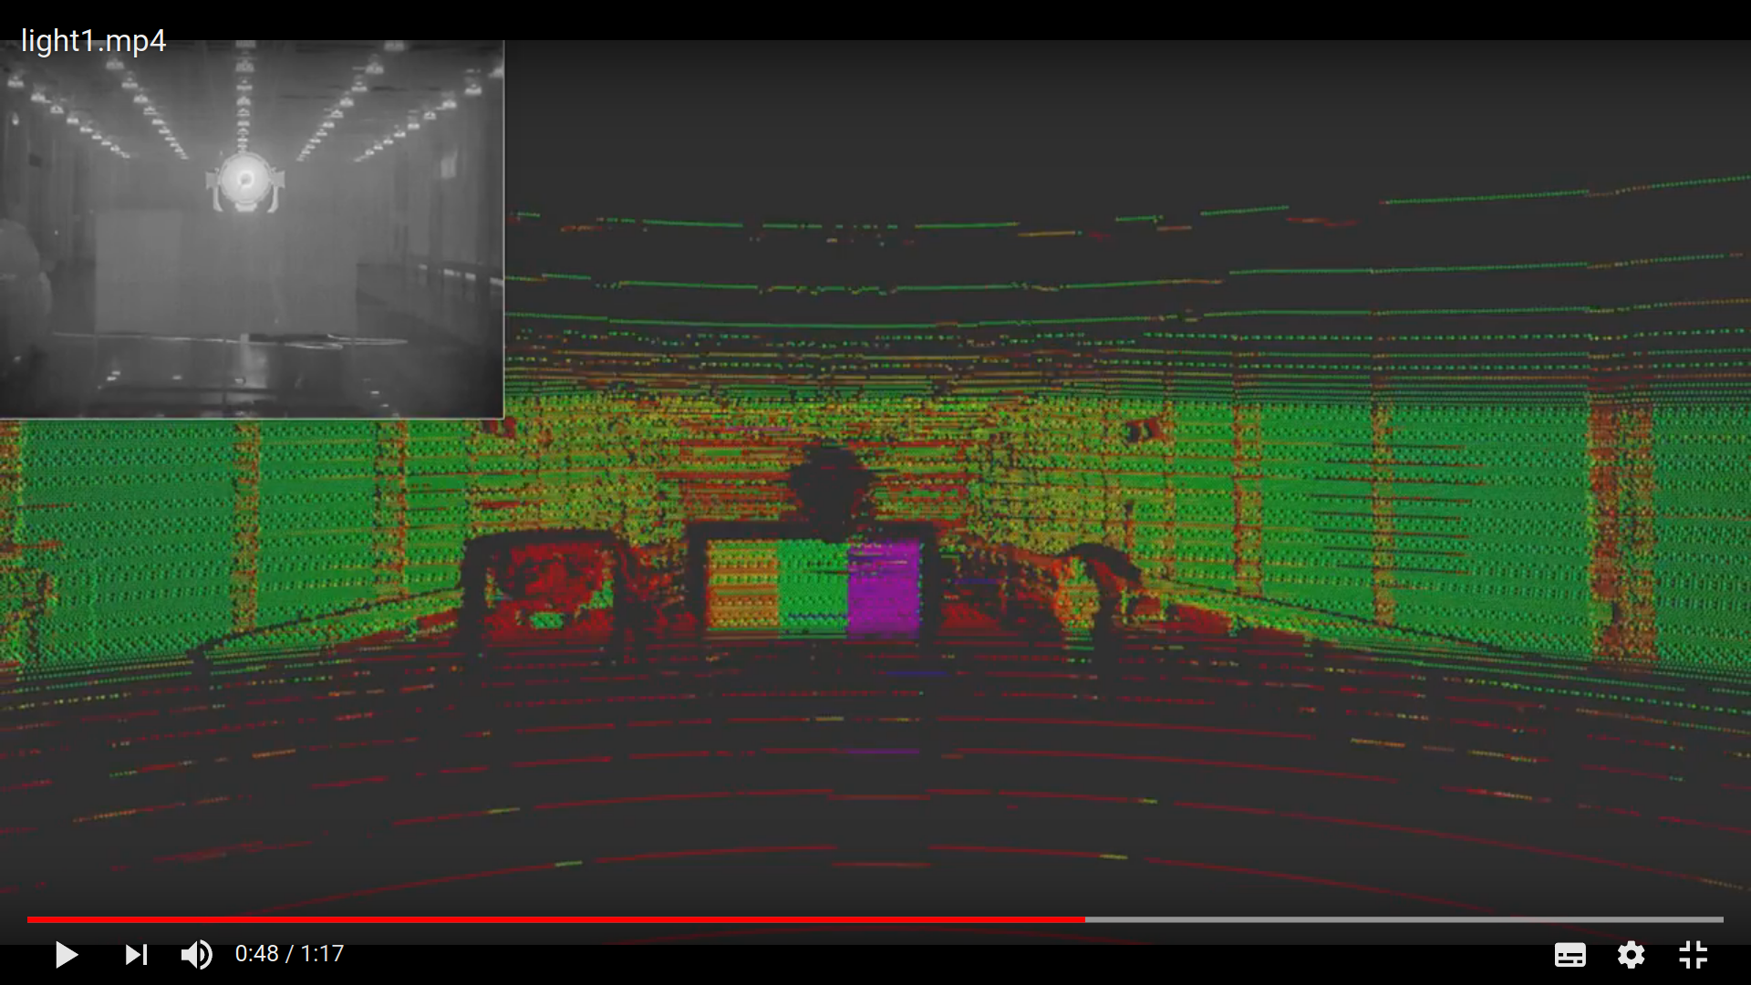Screen dimensions: 1751x985
Task: Select the subtitles icon near the gear
Action: (x=1570, y=955)
